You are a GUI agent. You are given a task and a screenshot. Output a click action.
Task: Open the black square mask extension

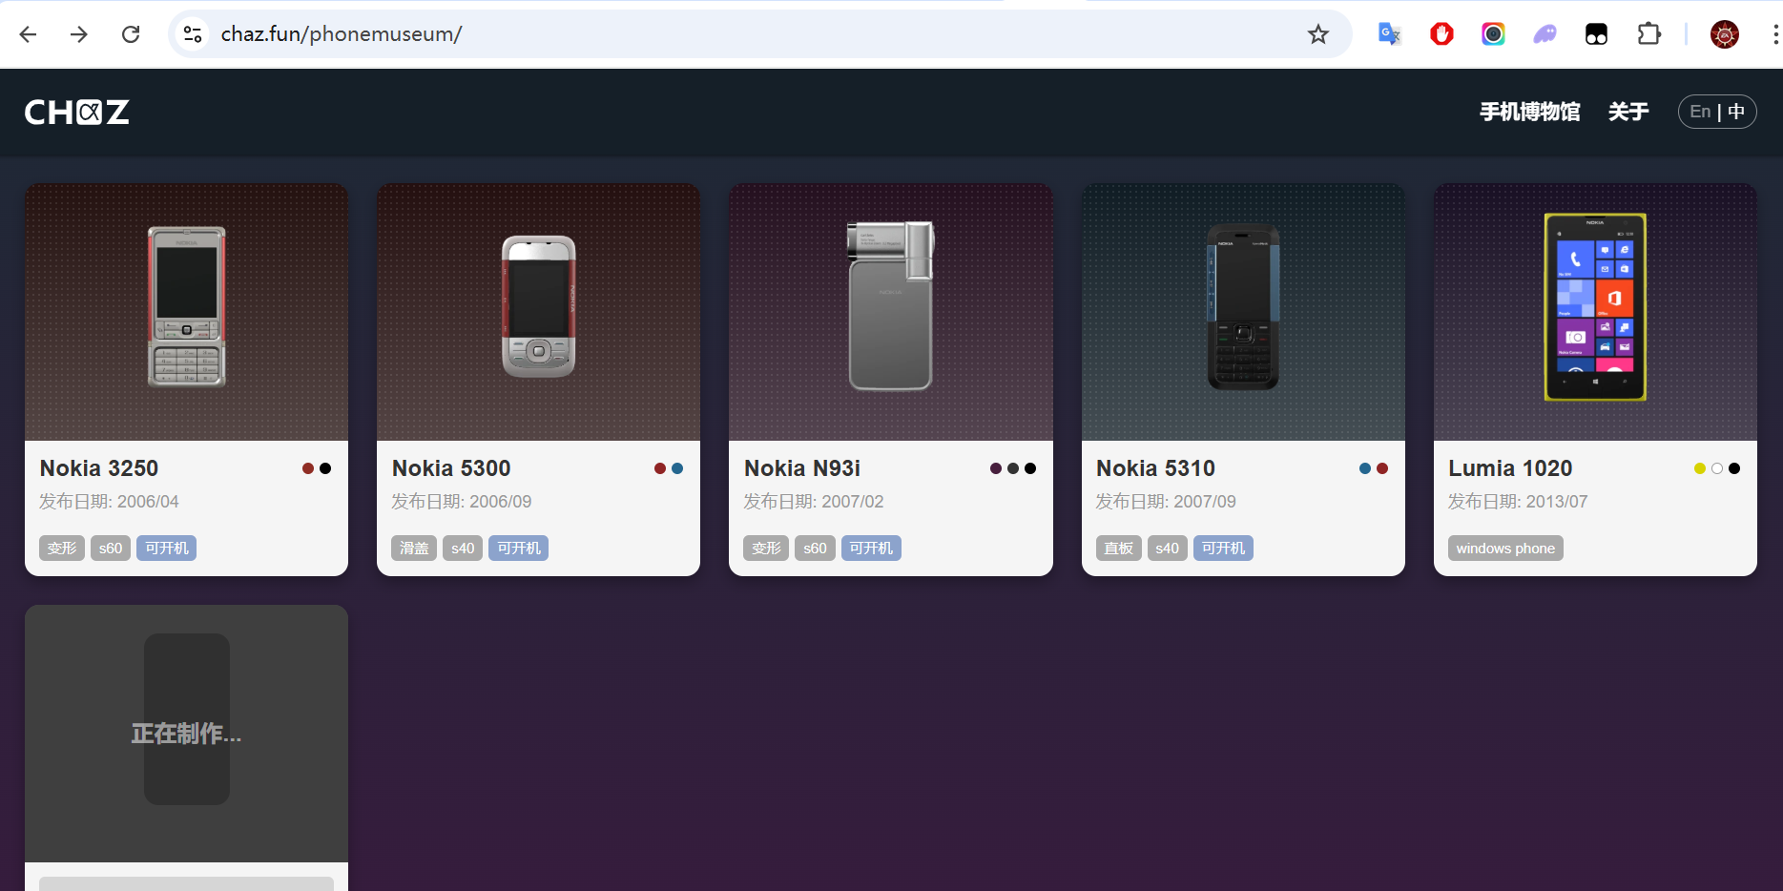1596,34
